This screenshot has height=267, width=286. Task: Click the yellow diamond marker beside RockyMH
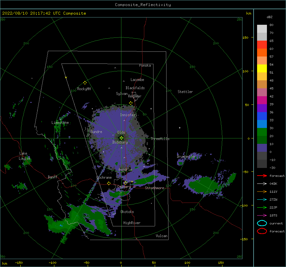85,83
